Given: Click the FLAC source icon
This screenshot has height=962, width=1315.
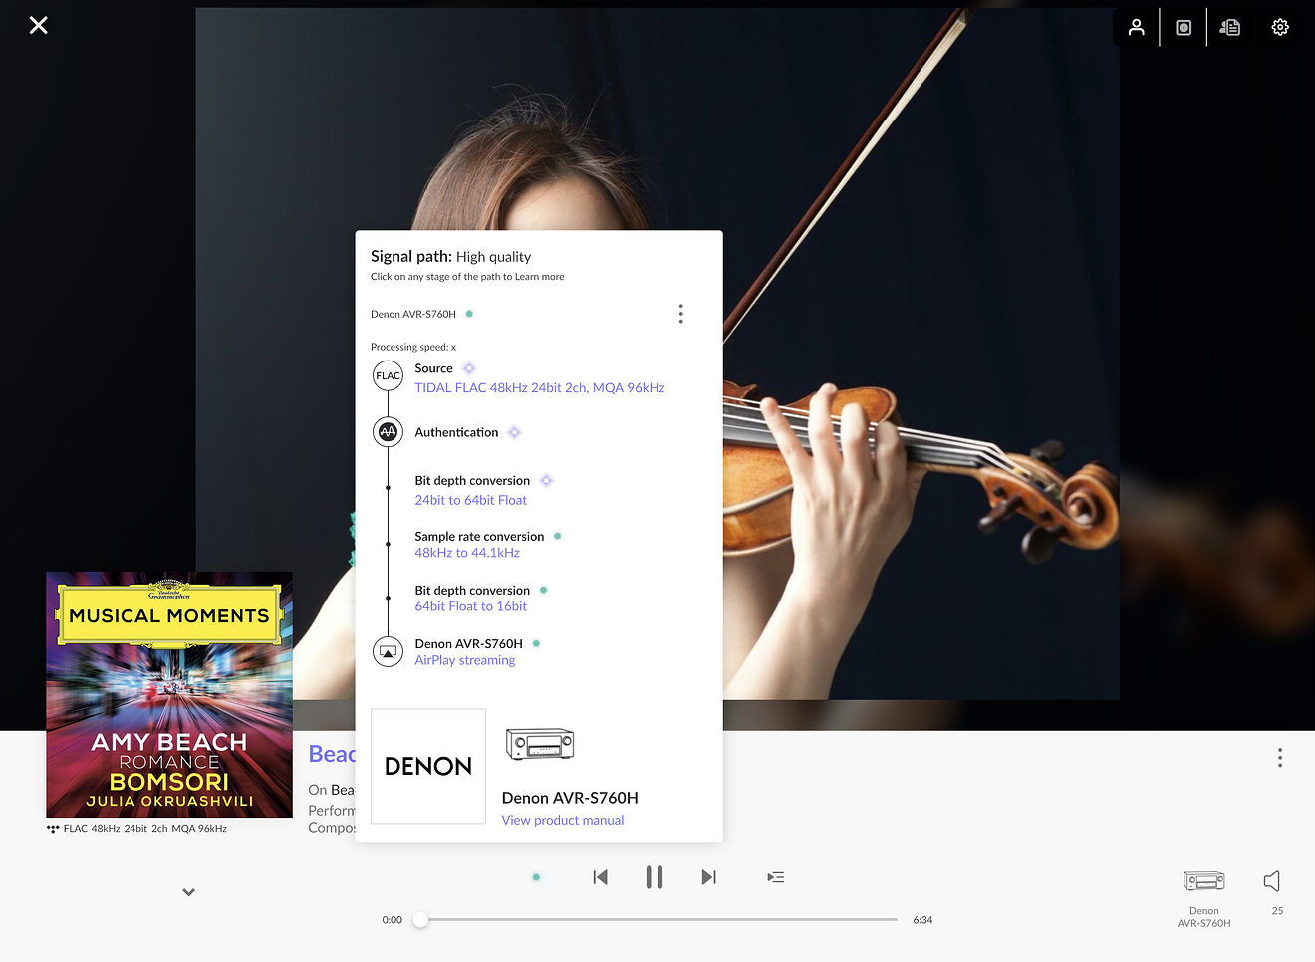Looking at the screenshot, I should 388,376.
